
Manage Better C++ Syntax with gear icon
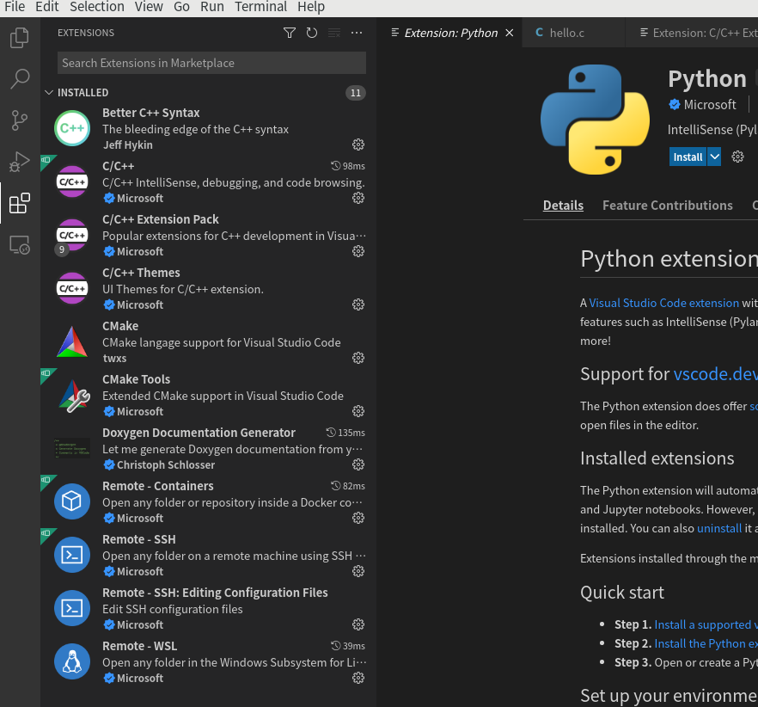[358, 144]
